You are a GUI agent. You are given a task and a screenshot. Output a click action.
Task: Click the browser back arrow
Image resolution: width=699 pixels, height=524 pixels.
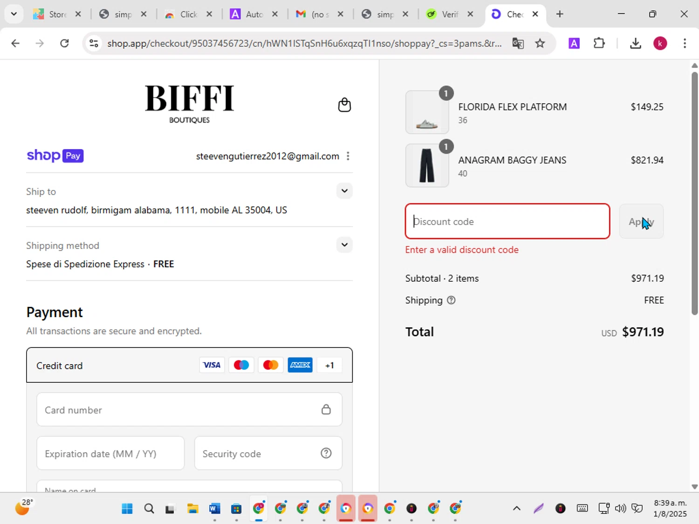tap(15, 43)
